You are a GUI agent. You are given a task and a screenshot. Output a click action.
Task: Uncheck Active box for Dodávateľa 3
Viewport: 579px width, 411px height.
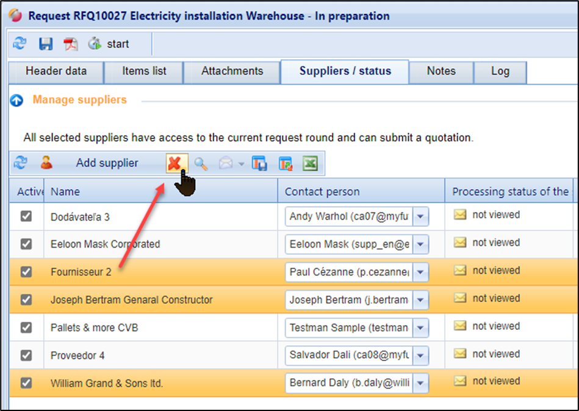click(x=26, y=216)
